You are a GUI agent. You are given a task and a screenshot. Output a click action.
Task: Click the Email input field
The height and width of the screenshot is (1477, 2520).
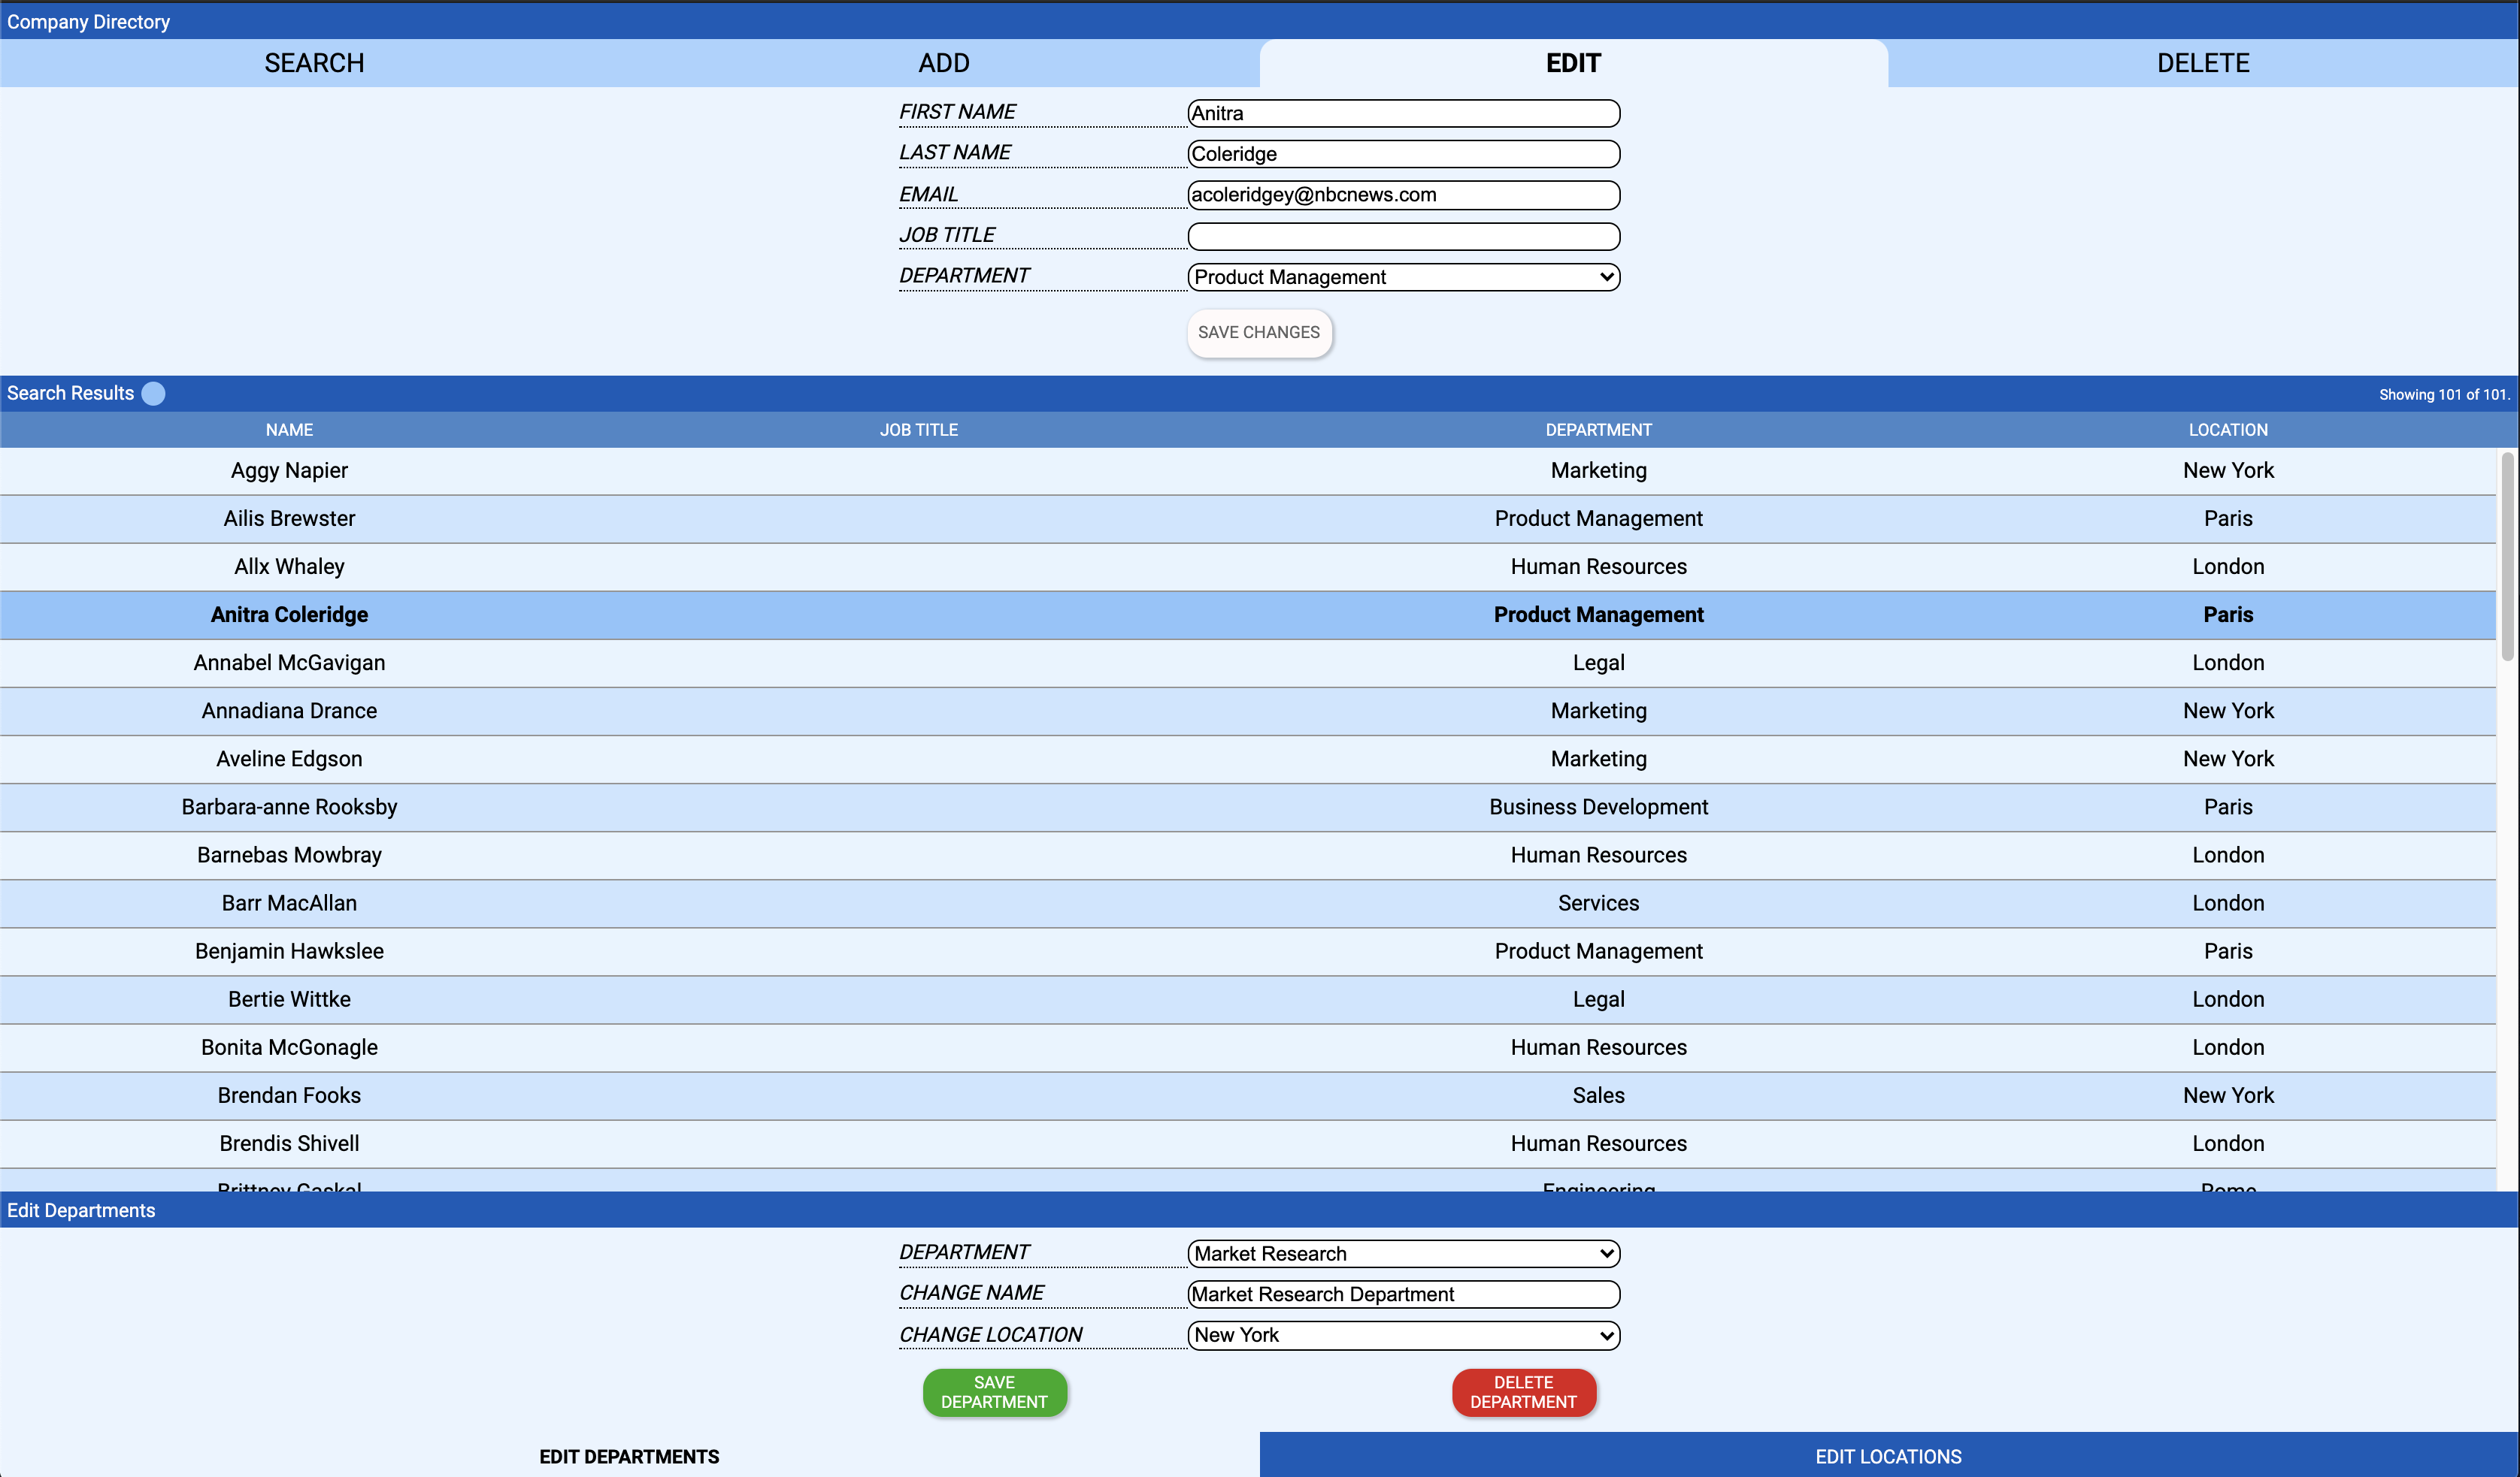1403,195
